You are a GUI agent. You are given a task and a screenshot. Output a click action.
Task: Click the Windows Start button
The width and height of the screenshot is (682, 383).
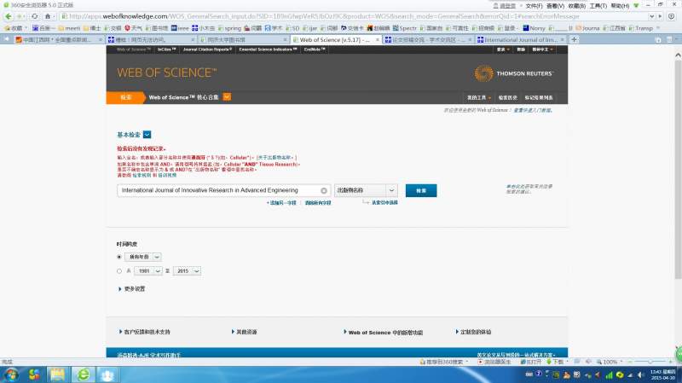click(11, 374)
